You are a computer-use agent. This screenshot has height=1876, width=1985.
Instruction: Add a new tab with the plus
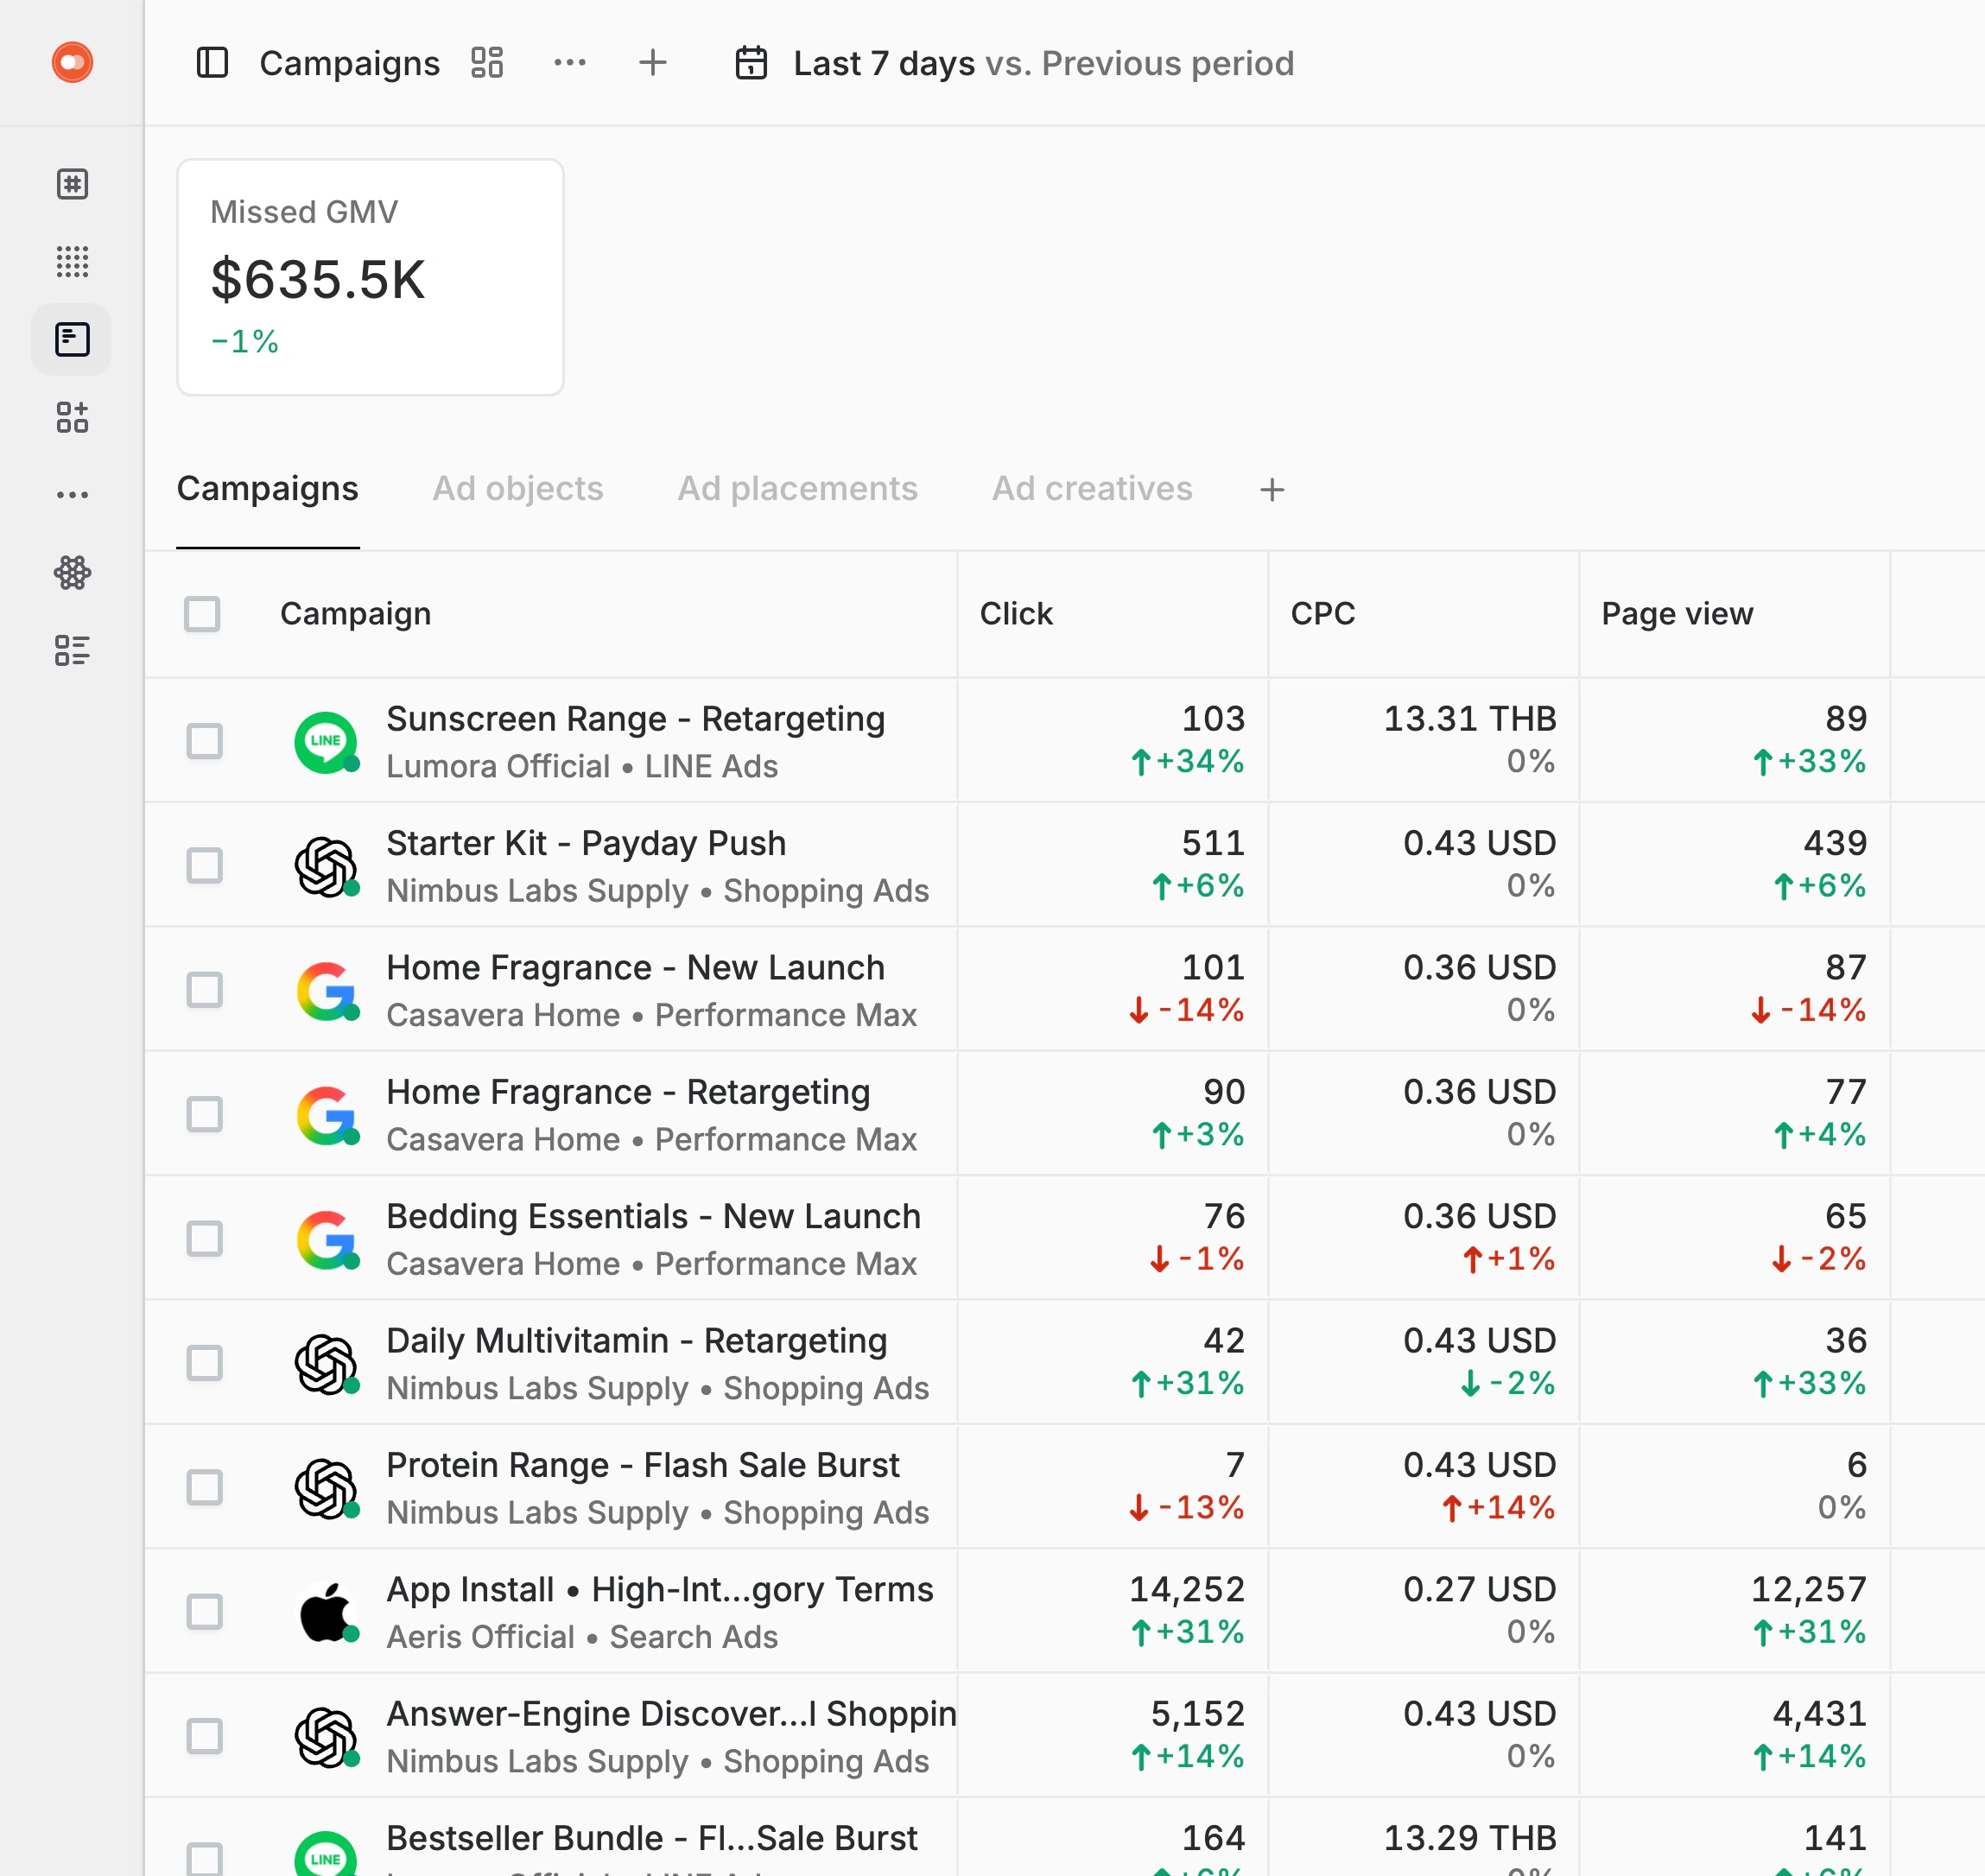coord(1272,490)
